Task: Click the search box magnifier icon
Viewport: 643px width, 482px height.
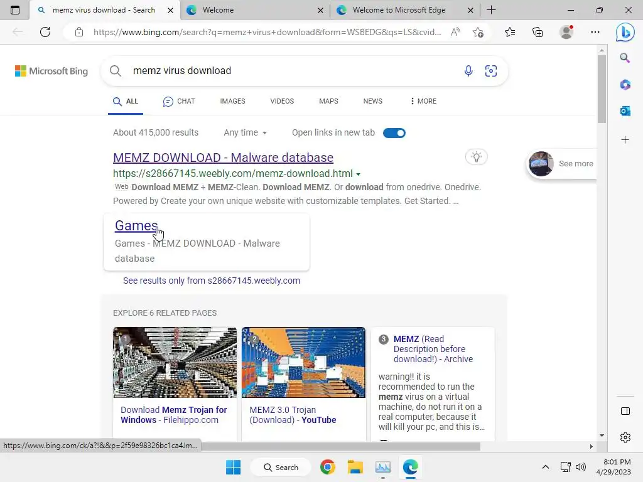Action: coord(116,71)
